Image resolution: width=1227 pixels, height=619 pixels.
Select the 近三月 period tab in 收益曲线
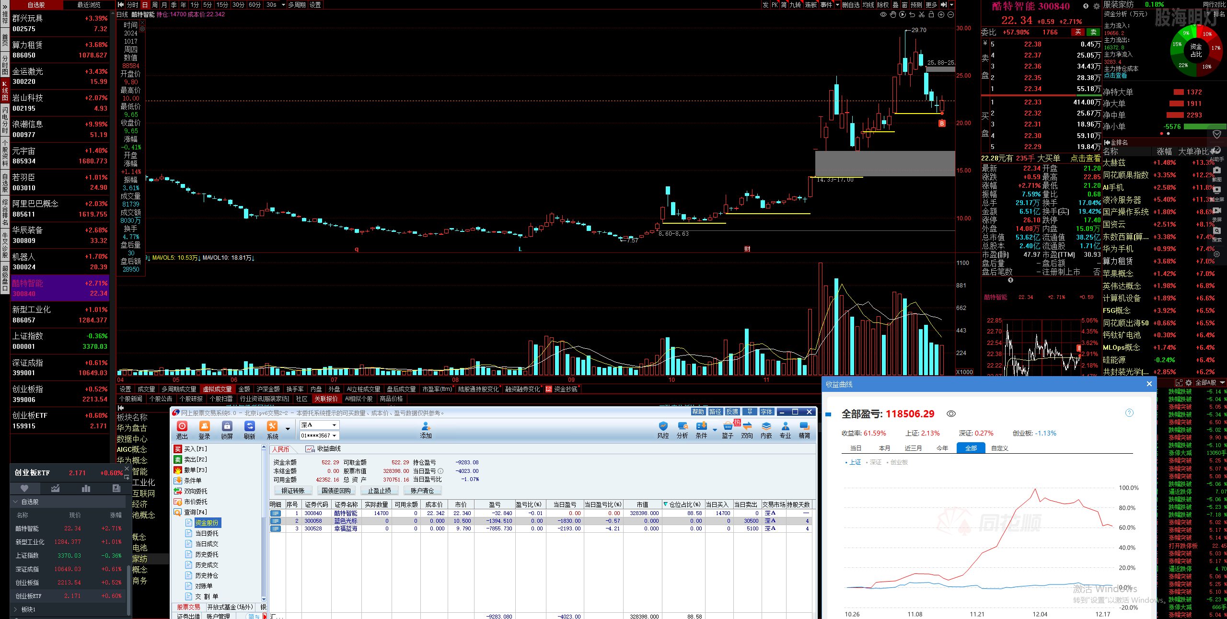click(913, 448)
